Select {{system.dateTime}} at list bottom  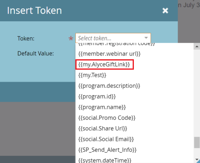tap(134, 160)
